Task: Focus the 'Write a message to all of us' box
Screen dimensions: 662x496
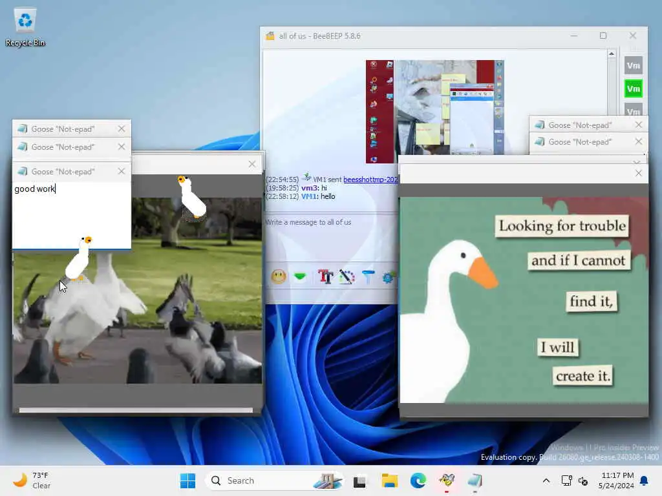Action: pyautogui.click(x=330, y=236)
